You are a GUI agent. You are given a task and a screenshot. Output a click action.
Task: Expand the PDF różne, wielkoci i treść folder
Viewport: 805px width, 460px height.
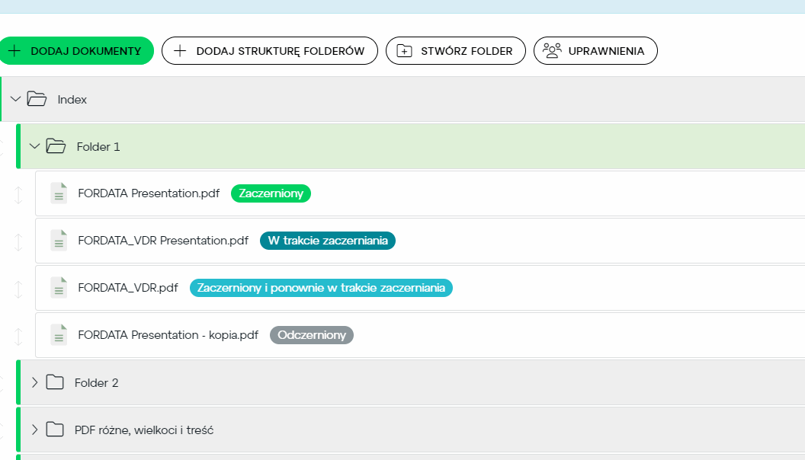coord(34,430)
